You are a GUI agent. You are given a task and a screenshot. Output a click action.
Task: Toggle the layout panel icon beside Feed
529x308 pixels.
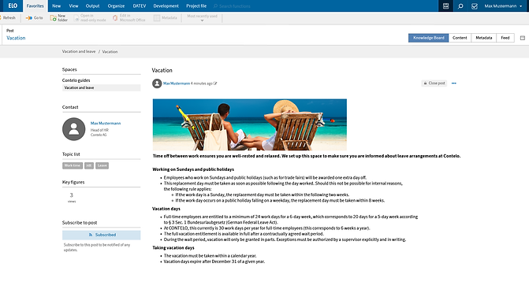click(x=522, y=38)
